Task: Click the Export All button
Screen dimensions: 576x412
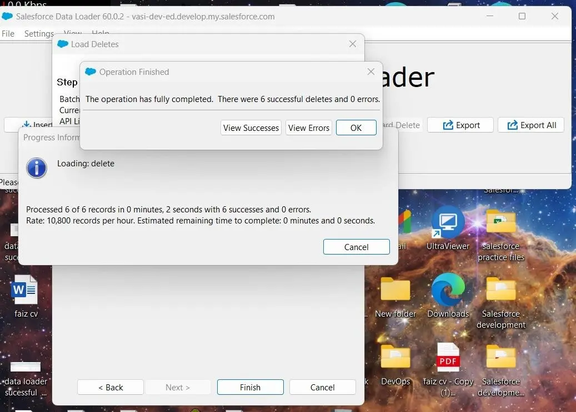Action: 531,125
